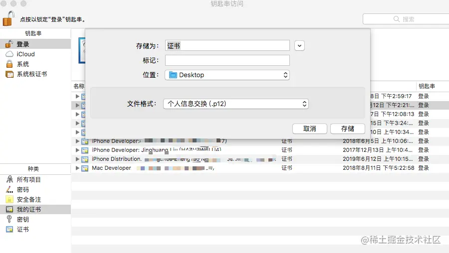Click the iCloud cloud icon
The height and width of the screenshot is (253, 449).
click(x=9, y=54)
